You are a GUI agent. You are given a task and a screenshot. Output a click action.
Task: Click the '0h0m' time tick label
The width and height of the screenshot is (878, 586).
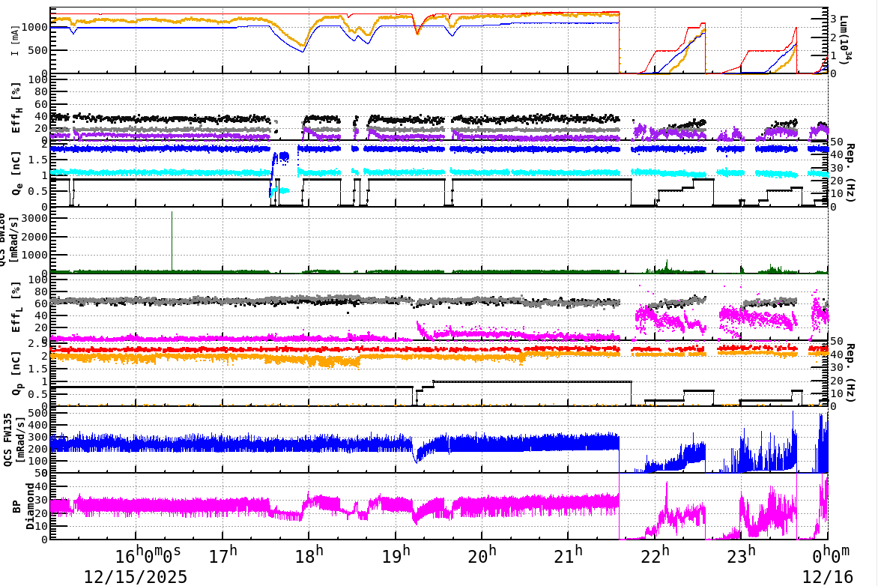pyautogui.click(x=831, y=555)
